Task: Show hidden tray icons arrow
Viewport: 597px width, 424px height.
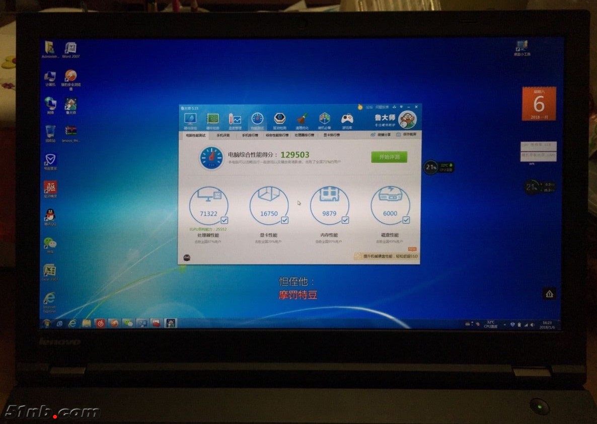Action: click(504, 325)
